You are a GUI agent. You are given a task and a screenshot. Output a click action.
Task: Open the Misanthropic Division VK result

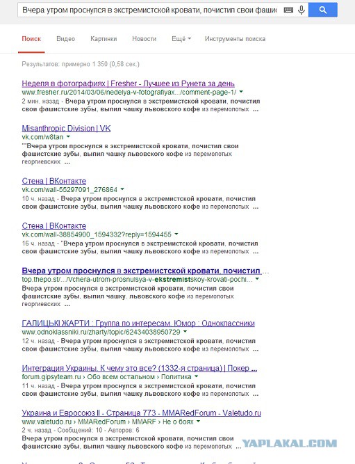(66, 129)
